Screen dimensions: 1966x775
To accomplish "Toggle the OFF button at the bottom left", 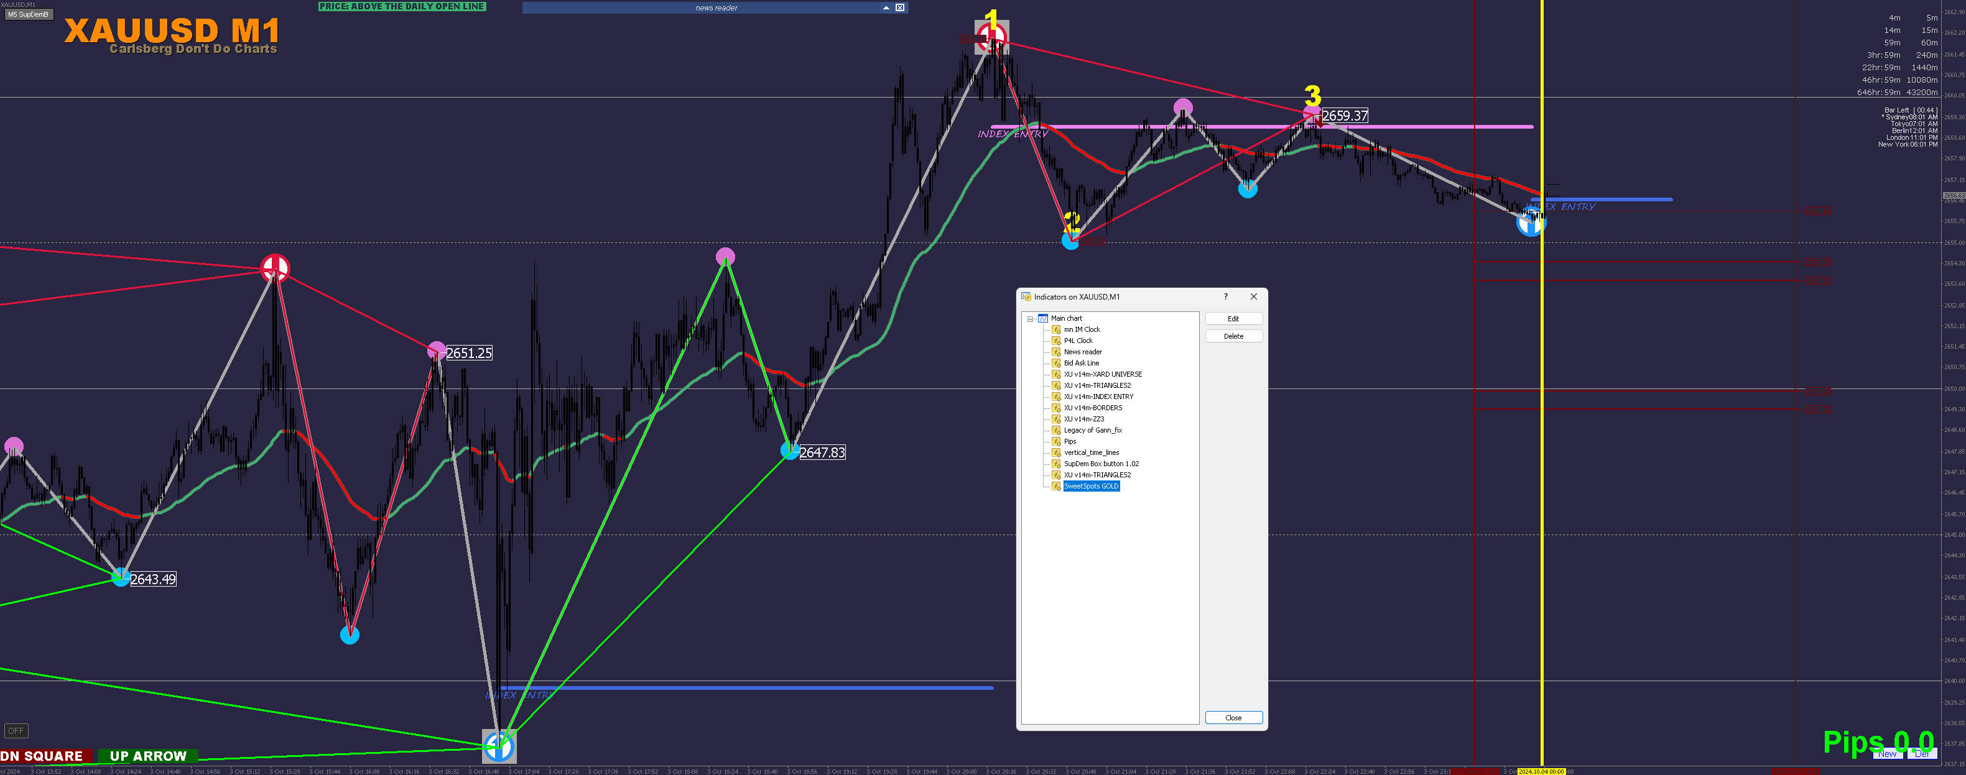I will click(16, 731).
